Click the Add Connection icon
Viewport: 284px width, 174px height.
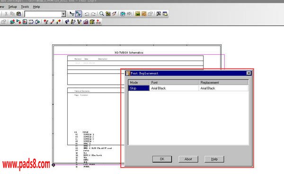pyautogui.click(x=46, y=22)
